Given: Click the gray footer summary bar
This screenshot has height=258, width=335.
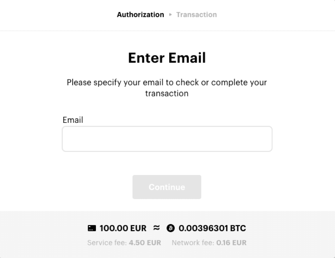Looking at the screenshot, I should point(167,235).
